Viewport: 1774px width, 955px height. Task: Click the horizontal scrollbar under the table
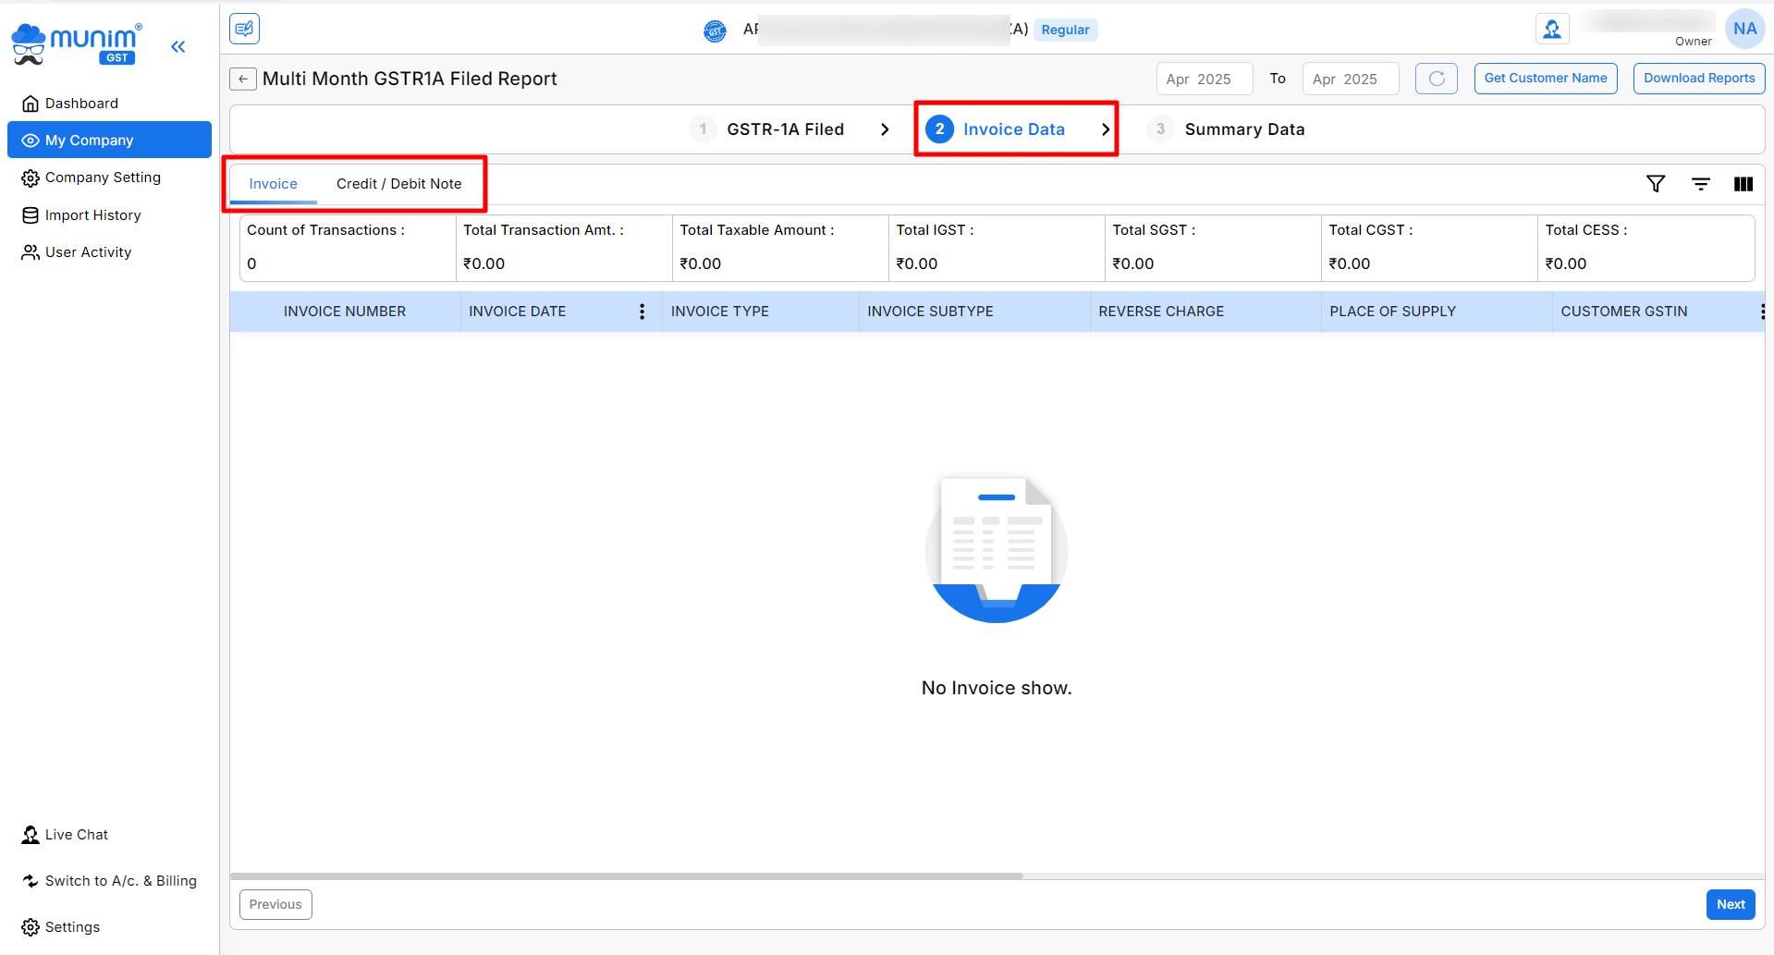(x=627, y=875)
